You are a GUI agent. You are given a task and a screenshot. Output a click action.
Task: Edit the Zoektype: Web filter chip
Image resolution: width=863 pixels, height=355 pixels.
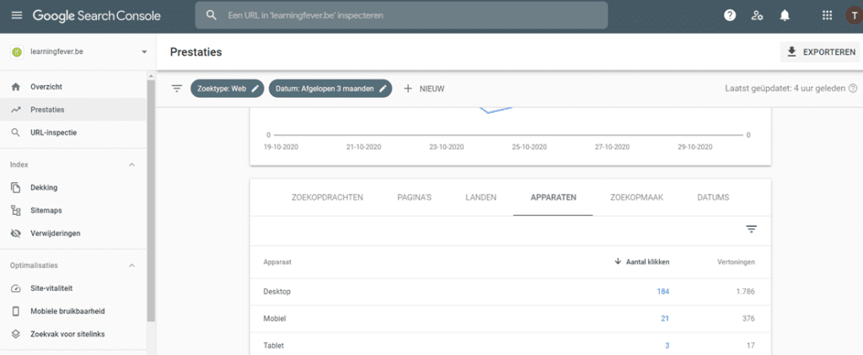point(228,89)
